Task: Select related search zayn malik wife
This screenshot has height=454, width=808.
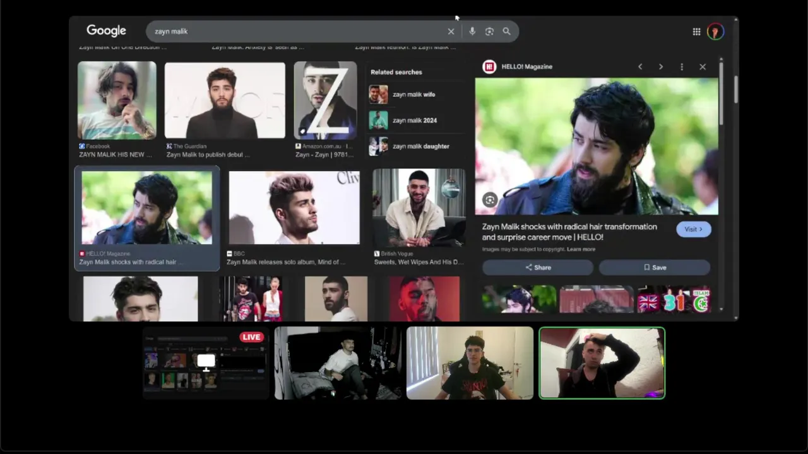Action: pyautogui.click(x=417, y=95)
